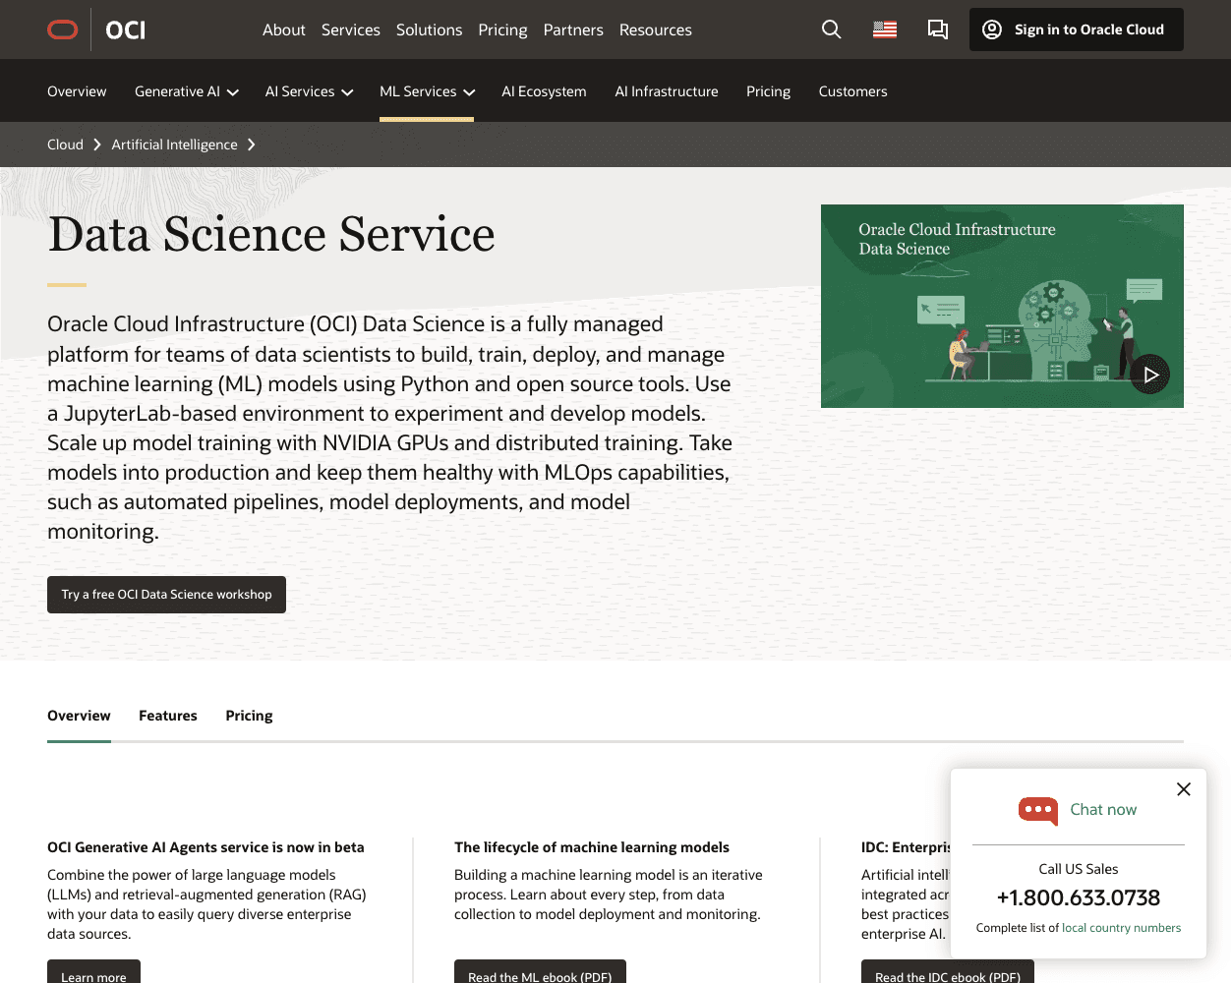Image resolution: width=1231 pixels, height=983 pixels.
Task: Switch to the Pricing tab below hero
Action: 249,716
